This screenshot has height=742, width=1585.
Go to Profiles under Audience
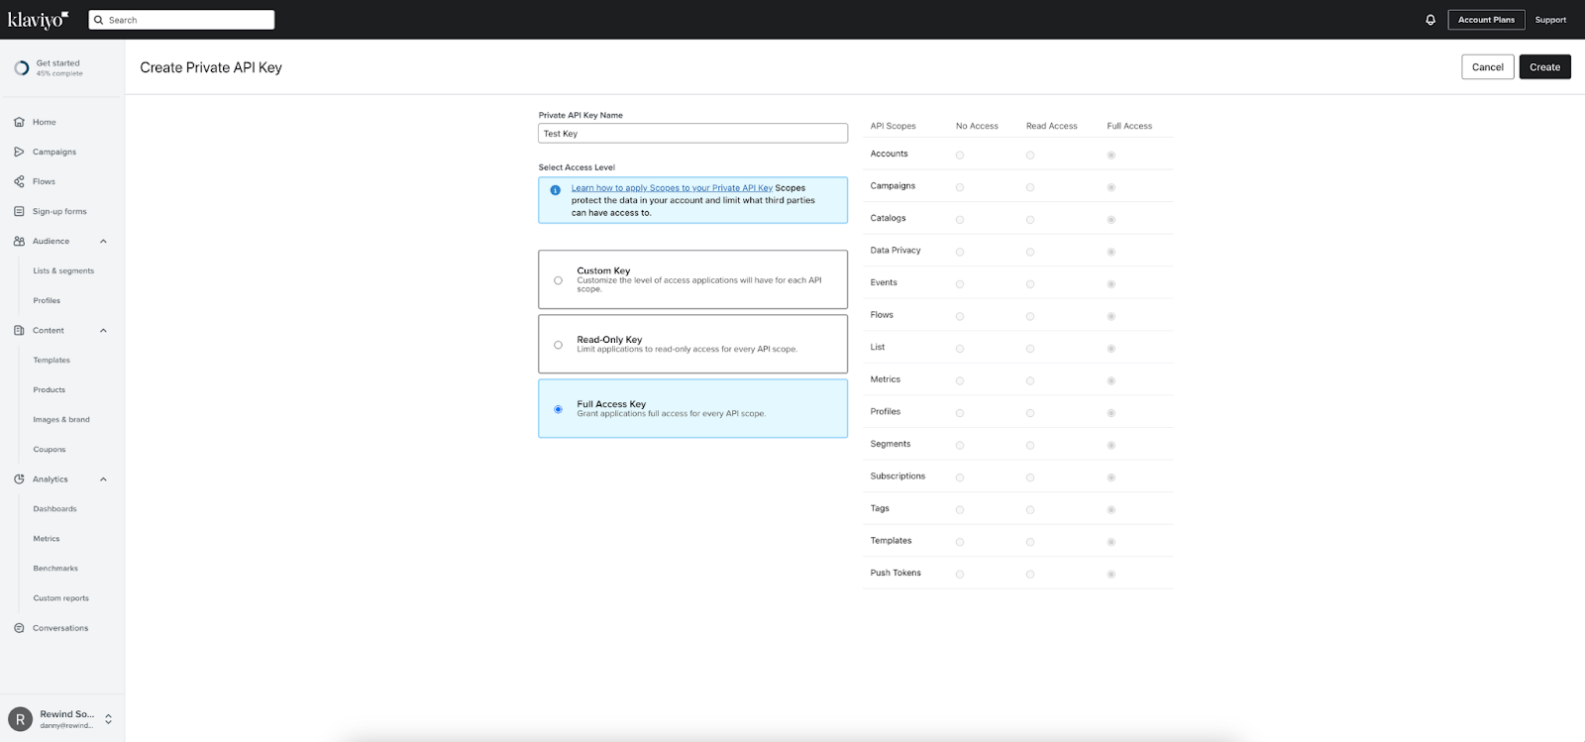pos(47,300)
